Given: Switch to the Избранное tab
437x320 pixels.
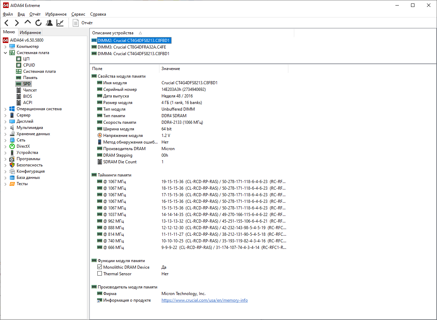Looking at the screenshot, I should pyautogui.click(x=30, y=33).
